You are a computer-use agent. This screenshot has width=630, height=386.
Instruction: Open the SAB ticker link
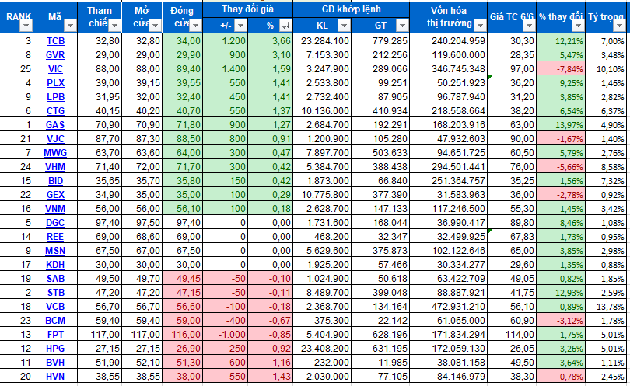click(x=55, y=279)
